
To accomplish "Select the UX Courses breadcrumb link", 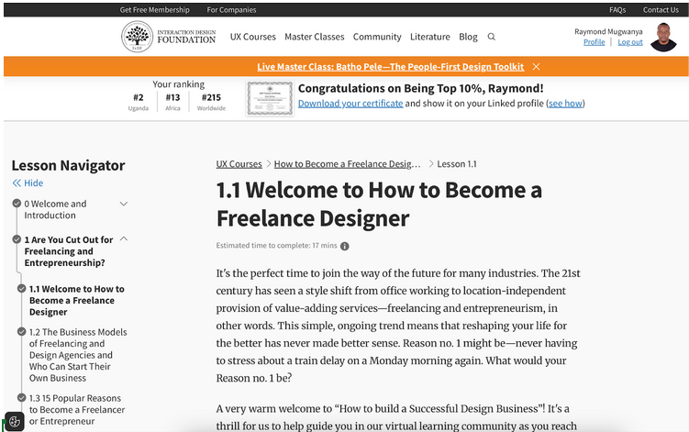I will coord(239,164).
